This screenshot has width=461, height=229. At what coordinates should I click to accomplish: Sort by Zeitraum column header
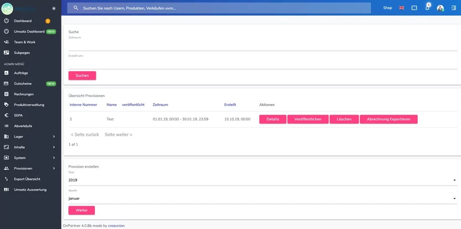161,104
